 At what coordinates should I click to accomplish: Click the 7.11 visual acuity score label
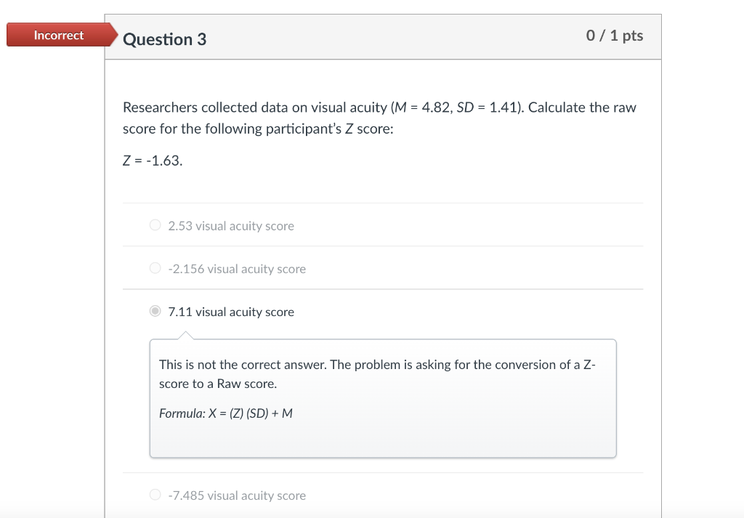click(x=230, y=312)
